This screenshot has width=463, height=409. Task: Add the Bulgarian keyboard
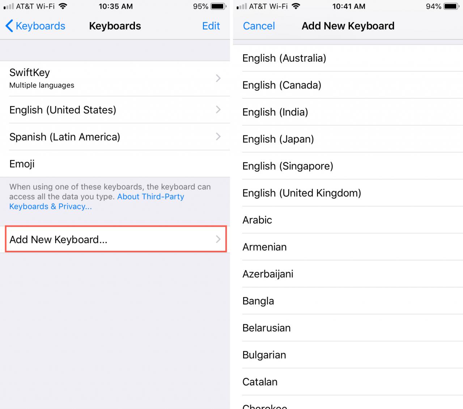pyautogui.click(x=264, y=355)
